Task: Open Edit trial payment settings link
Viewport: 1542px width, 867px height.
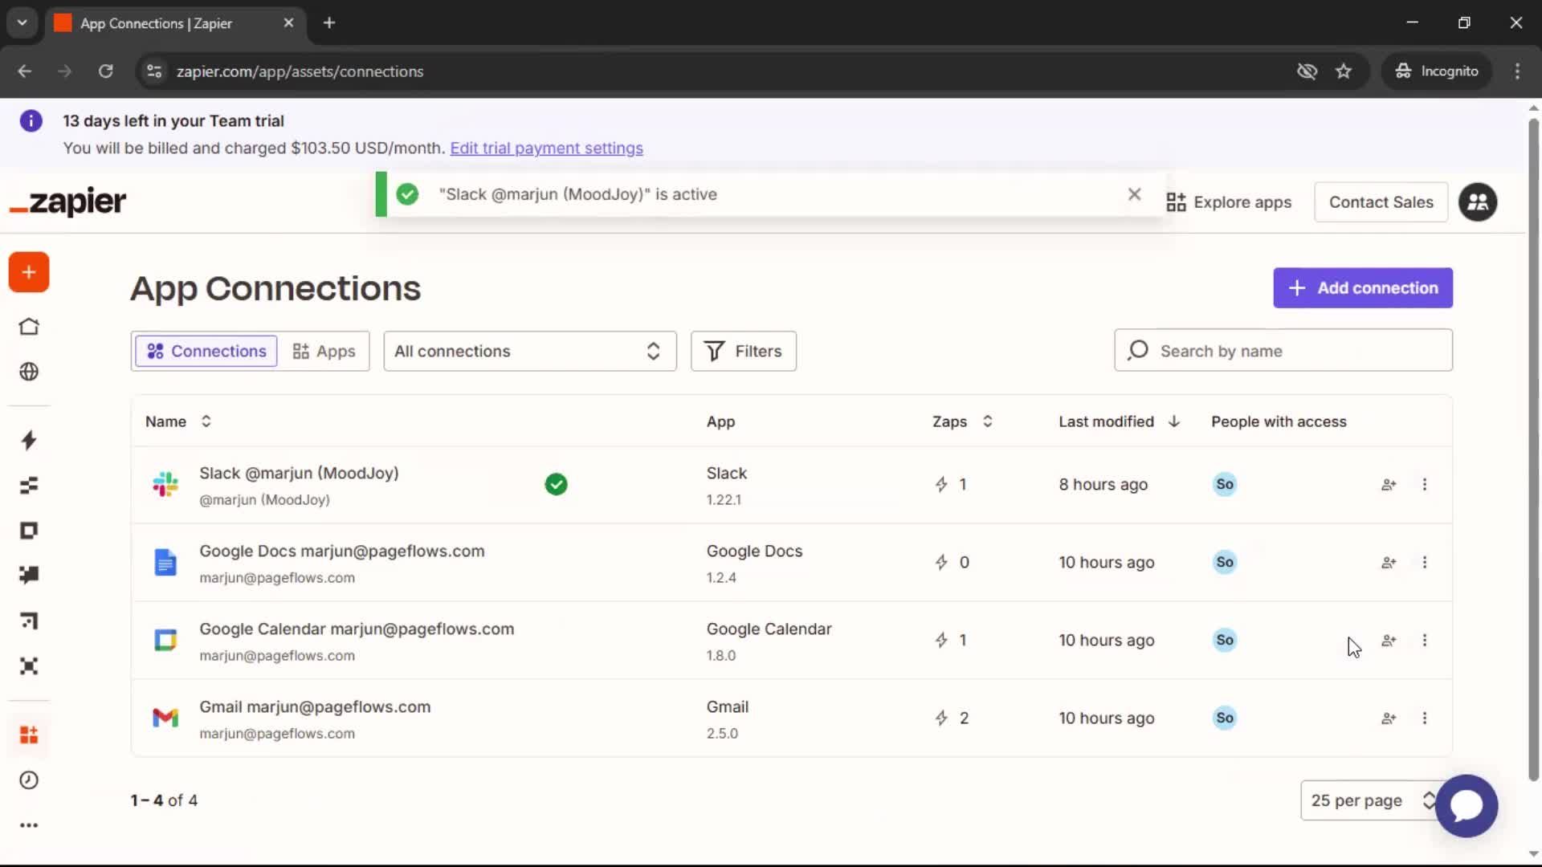Action: point(546,149)
